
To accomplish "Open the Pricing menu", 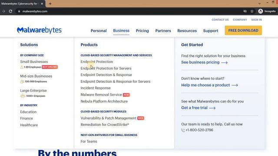I will [142, 31].
